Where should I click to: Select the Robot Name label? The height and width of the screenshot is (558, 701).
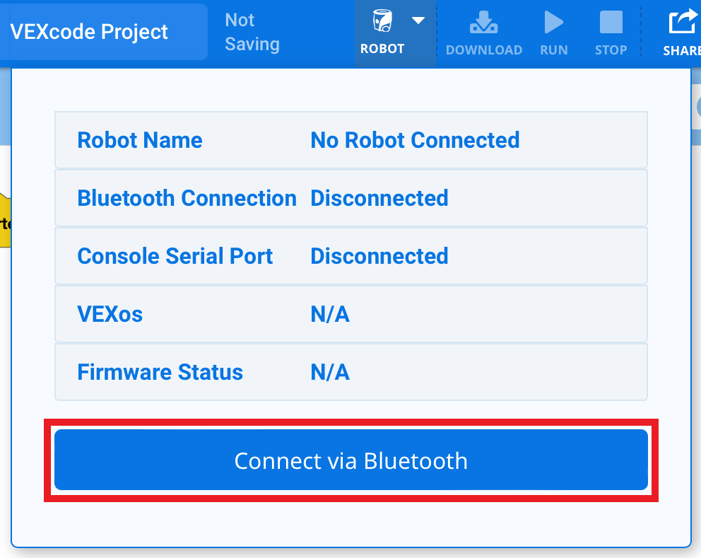[140, 140]
